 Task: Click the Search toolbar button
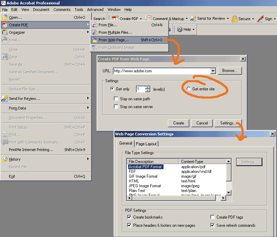(x=99, y=19)
